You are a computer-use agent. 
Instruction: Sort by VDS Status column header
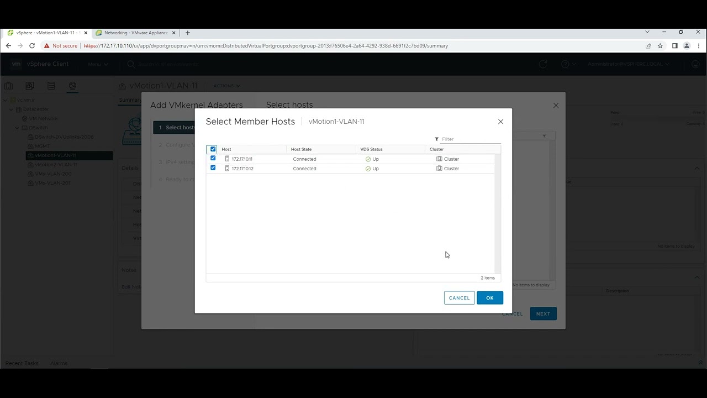click(371, 149)
